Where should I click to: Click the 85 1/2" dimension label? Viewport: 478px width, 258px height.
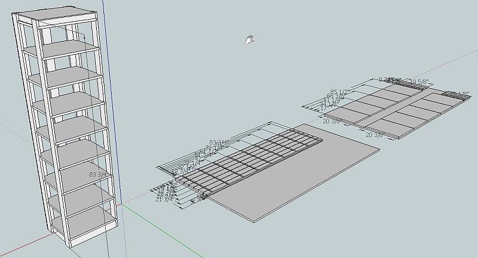click(x=339, y=92)
